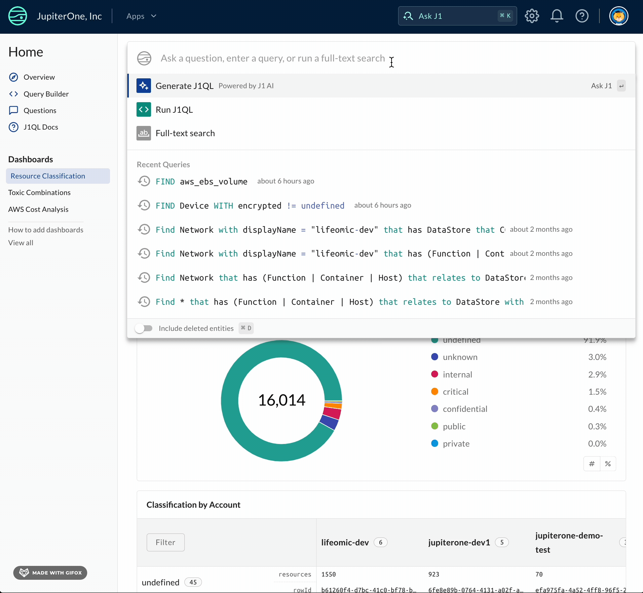Click the Run J1QL code icon
643x593 pixels.
[x=144, y=109]
